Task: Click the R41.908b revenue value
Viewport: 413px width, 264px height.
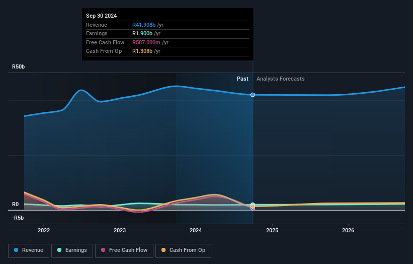Action: [x=144, y=25]
